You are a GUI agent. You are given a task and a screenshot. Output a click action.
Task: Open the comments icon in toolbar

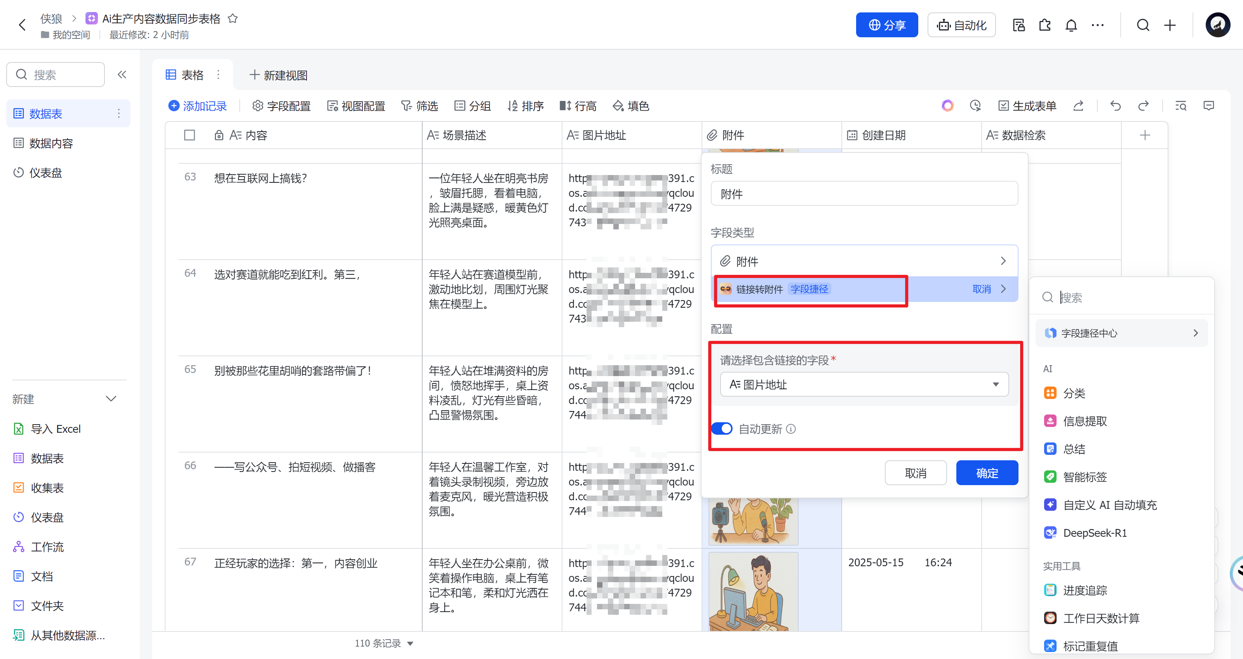pos(1209,106)
